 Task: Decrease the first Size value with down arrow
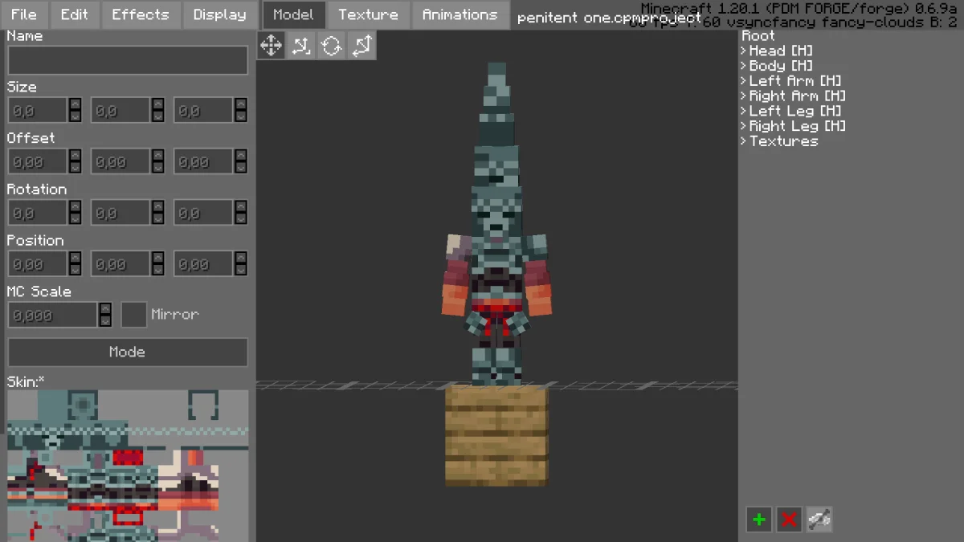[x=75, y=117]
